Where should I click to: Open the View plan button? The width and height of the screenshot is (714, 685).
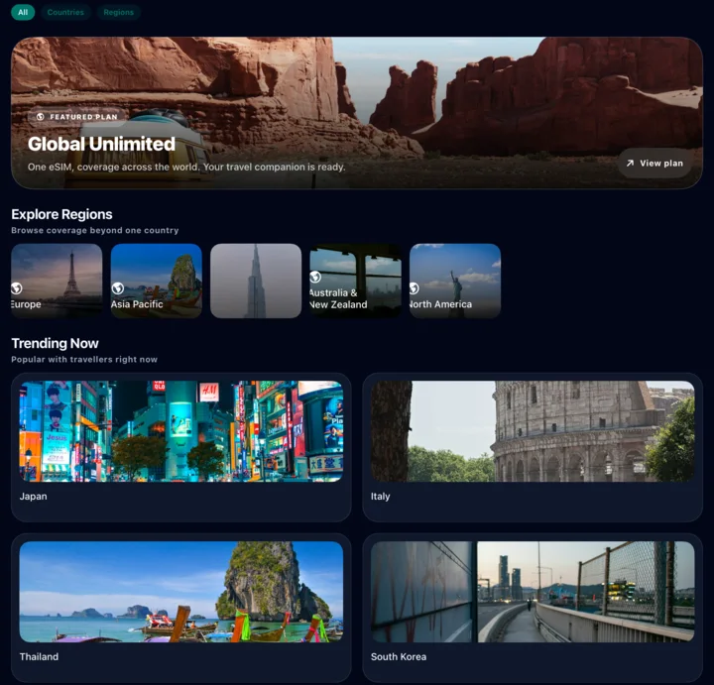point(654,163)
